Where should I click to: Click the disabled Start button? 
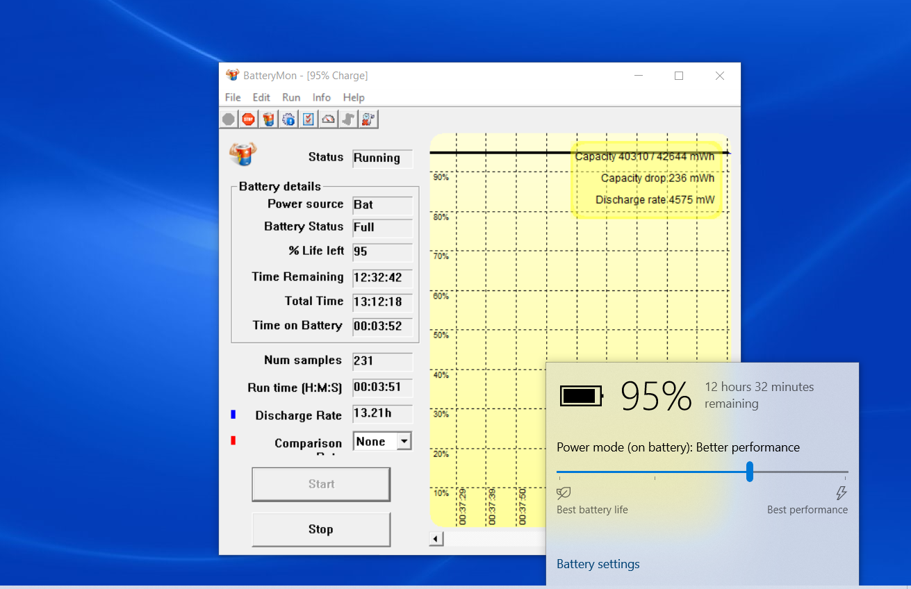321,484
